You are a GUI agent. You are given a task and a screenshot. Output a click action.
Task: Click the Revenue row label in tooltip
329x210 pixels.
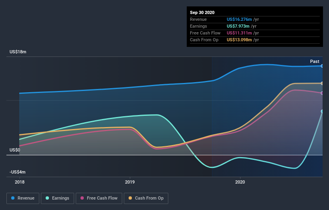(198, 19)
